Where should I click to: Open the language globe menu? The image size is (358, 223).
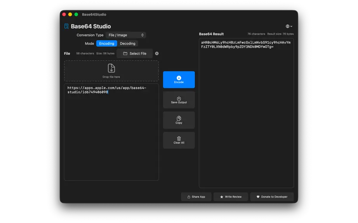pyautogui.click(x=289, y=26)
